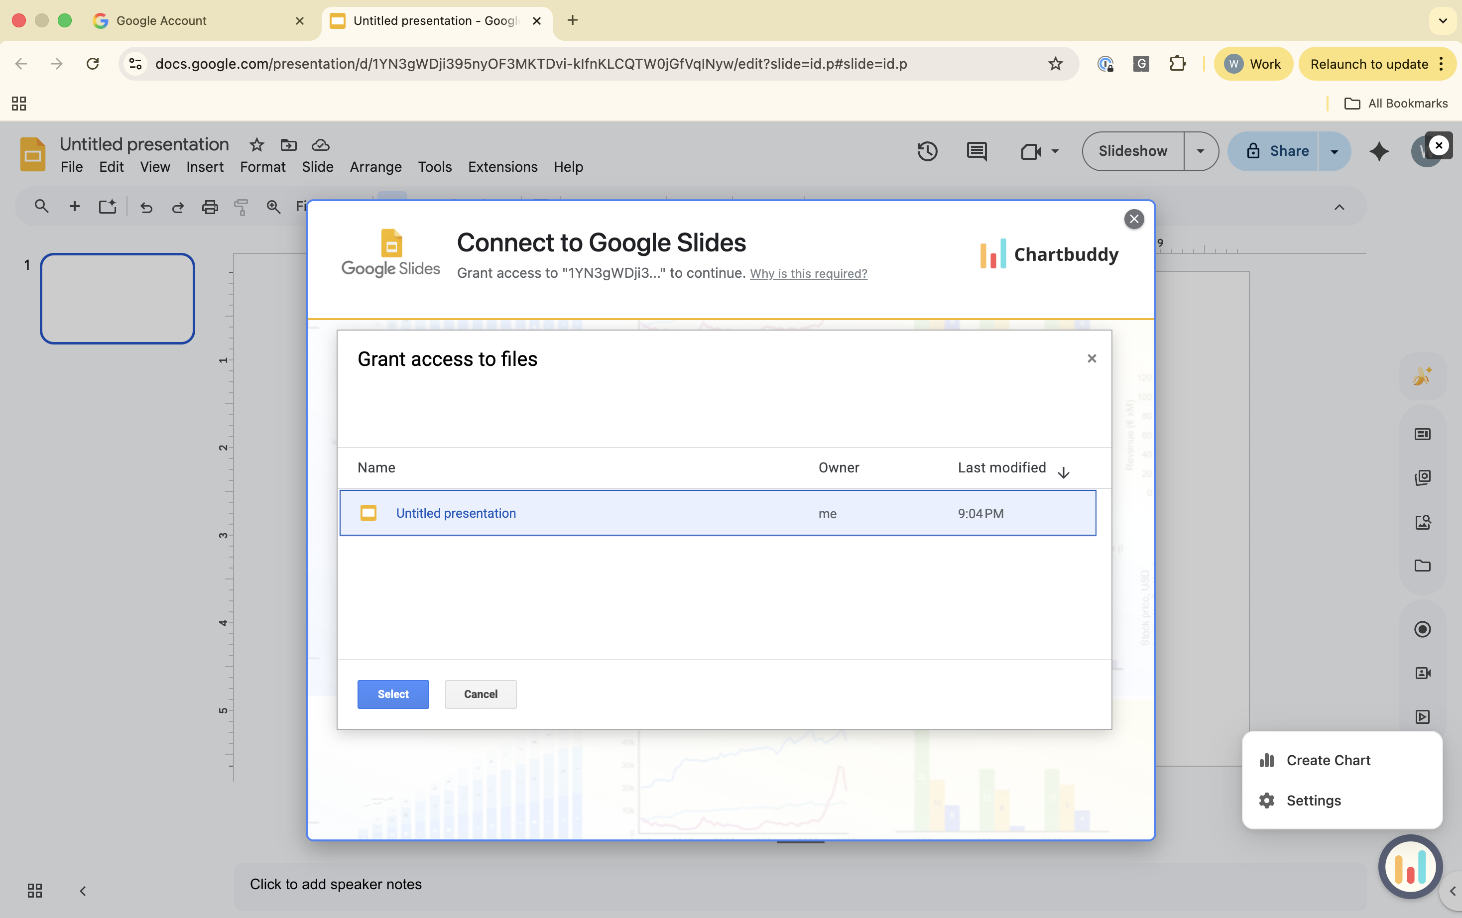Open the Share options dropdown
Screen dimensions: 1462x918
[1334, 151]
